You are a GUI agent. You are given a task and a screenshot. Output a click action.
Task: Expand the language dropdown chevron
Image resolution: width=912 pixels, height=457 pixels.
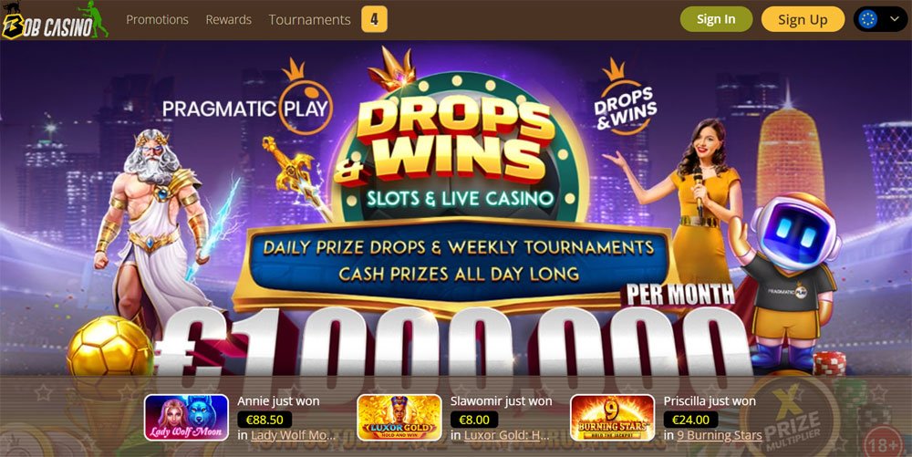895,20
